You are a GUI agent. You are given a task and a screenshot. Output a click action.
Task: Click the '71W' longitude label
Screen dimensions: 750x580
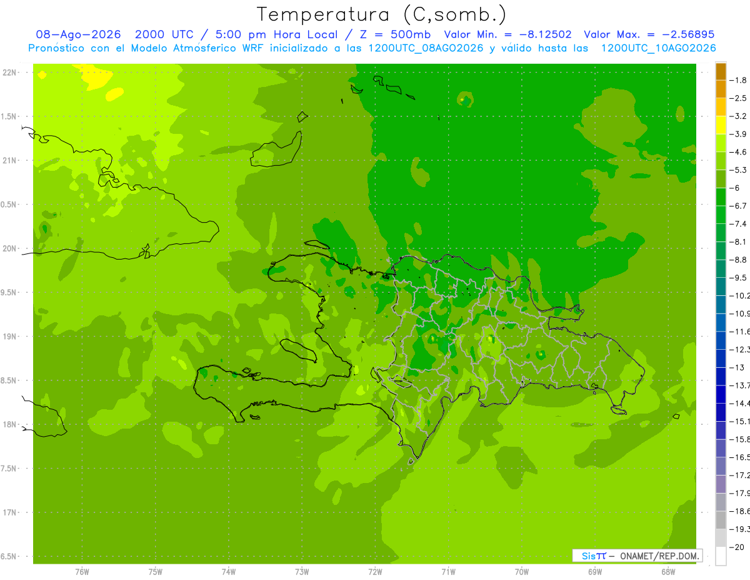click(448, 571)
